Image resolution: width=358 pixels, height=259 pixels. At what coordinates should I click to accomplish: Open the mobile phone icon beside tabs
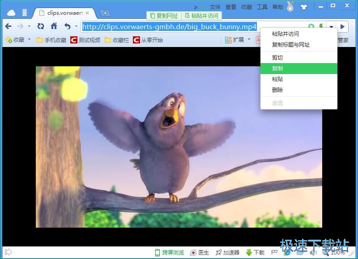tap(25, 13)
